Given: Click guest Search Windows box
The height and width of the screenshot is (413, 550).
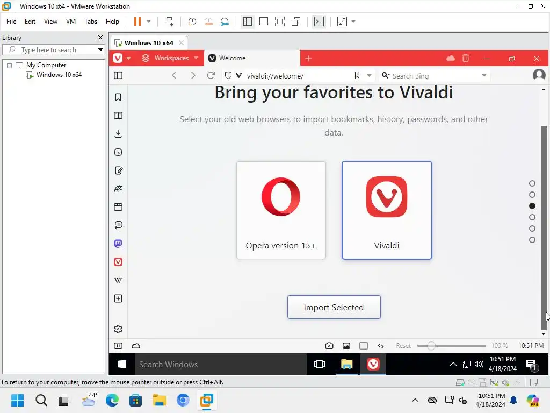Looking at the screenshot, I should click(221, 365).
